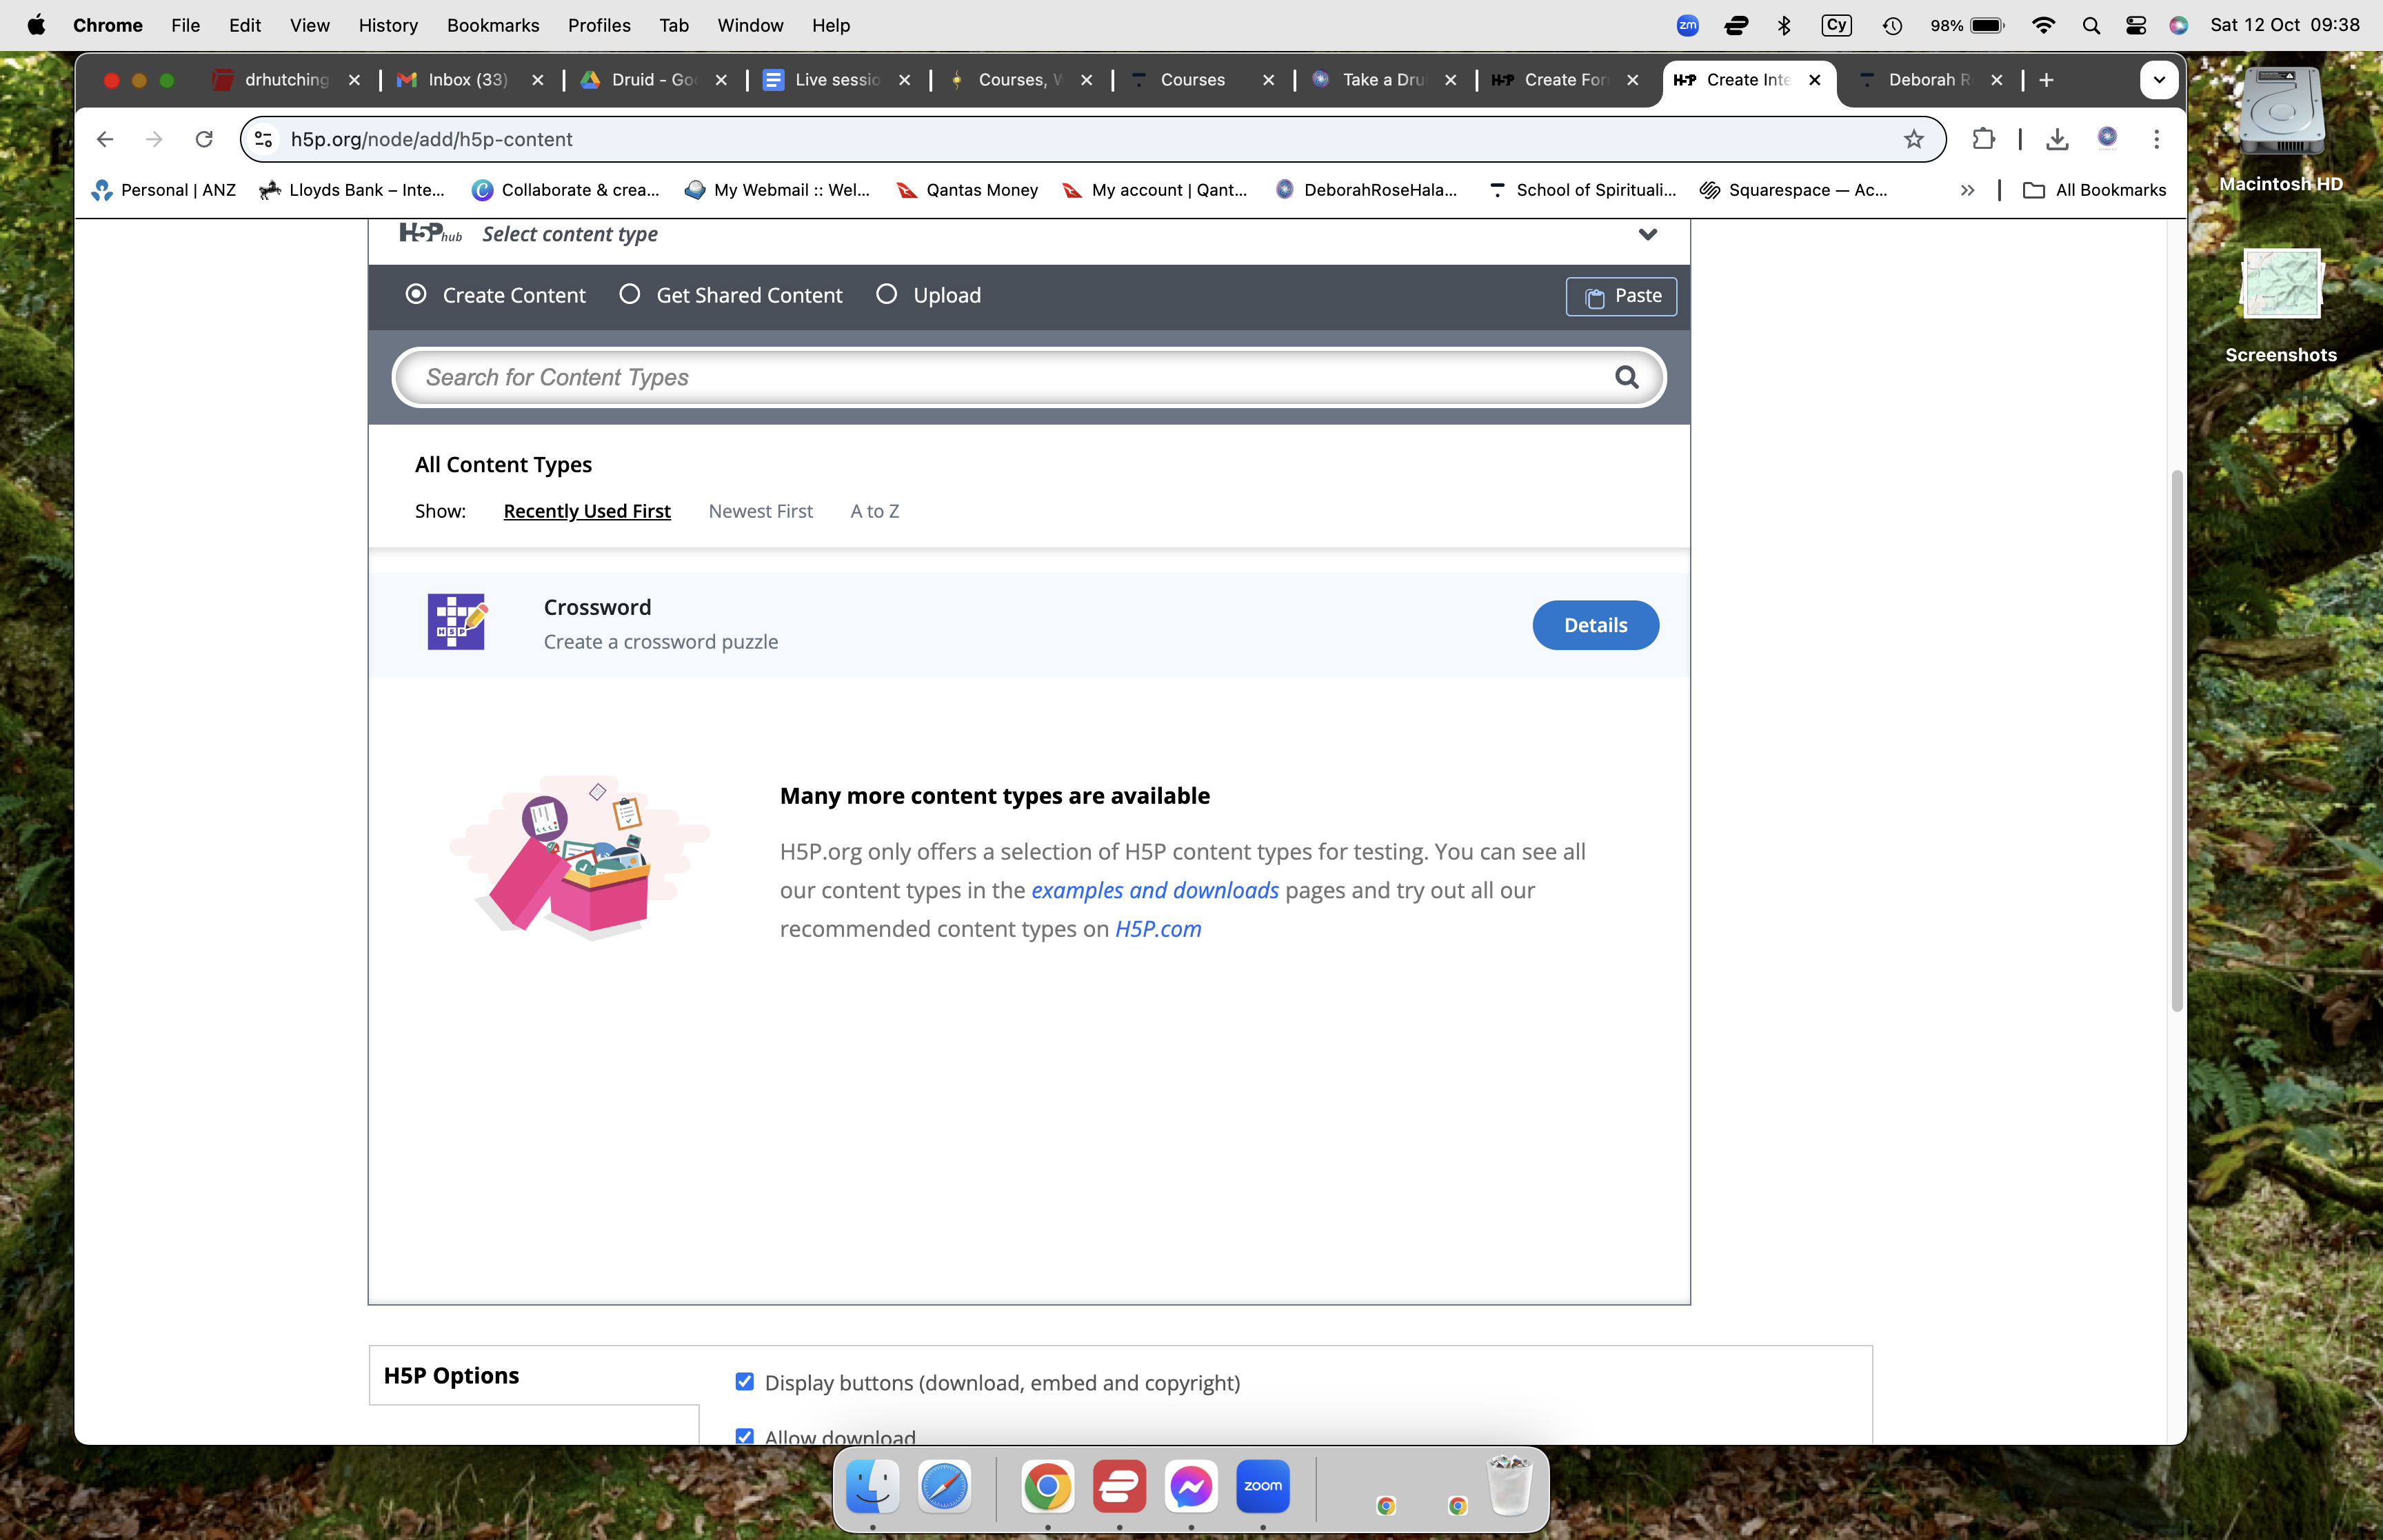
Task: Open Zoom from the dock
Action: (1262, 1487)
